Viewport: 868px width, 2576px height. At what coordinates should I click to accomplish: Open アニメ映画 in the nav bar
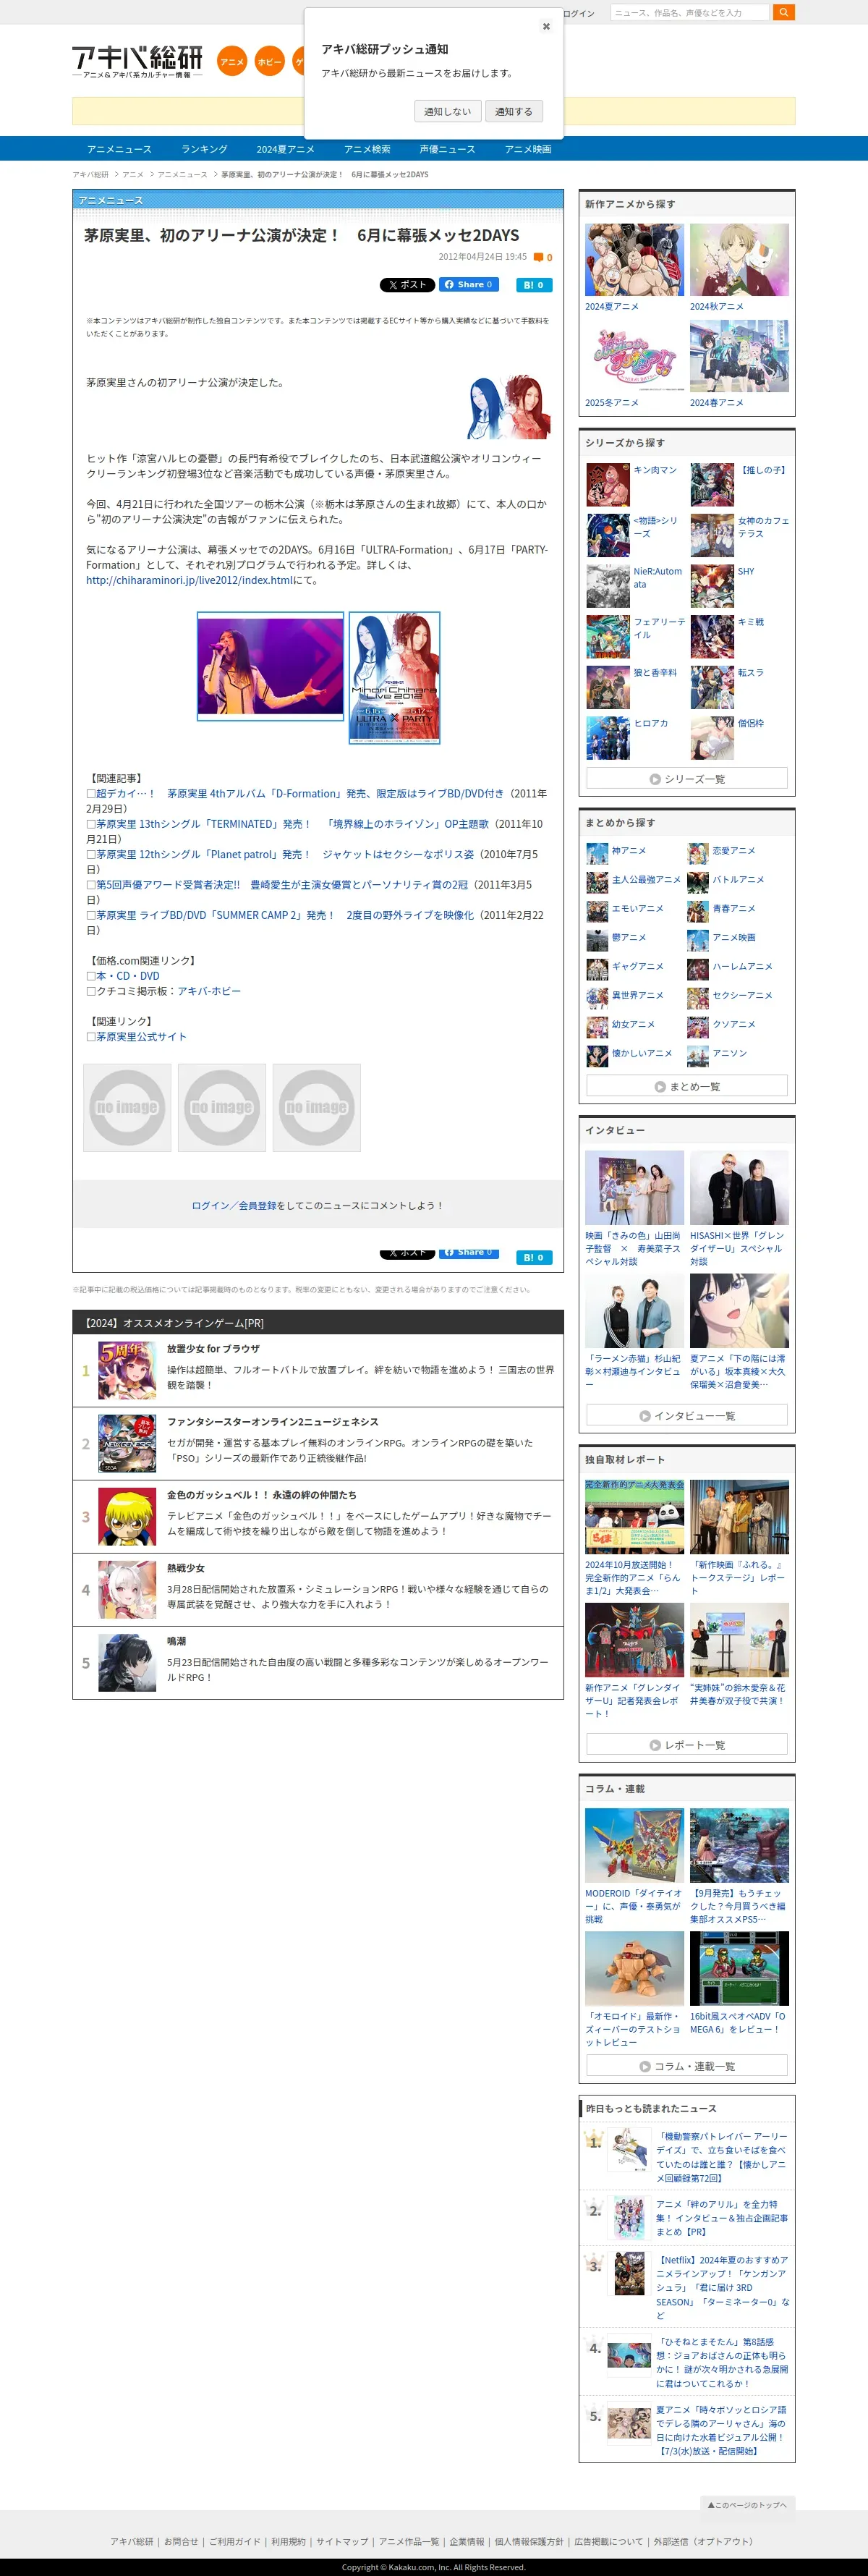tap(528, 149)
